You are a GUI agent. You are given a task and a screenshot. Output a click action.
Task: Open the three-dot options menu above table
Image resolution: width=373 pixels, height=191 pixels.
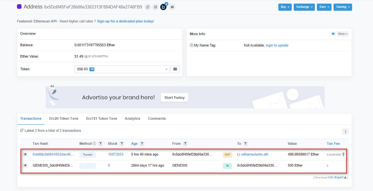click(345, 131)
